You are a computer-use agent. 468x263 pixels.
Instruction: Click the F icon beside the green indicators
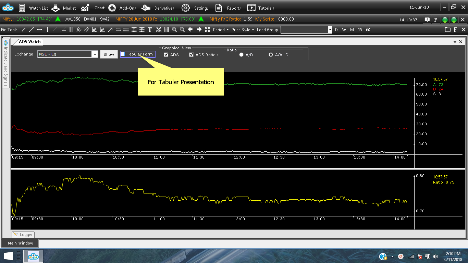click(x=435, y=20)
